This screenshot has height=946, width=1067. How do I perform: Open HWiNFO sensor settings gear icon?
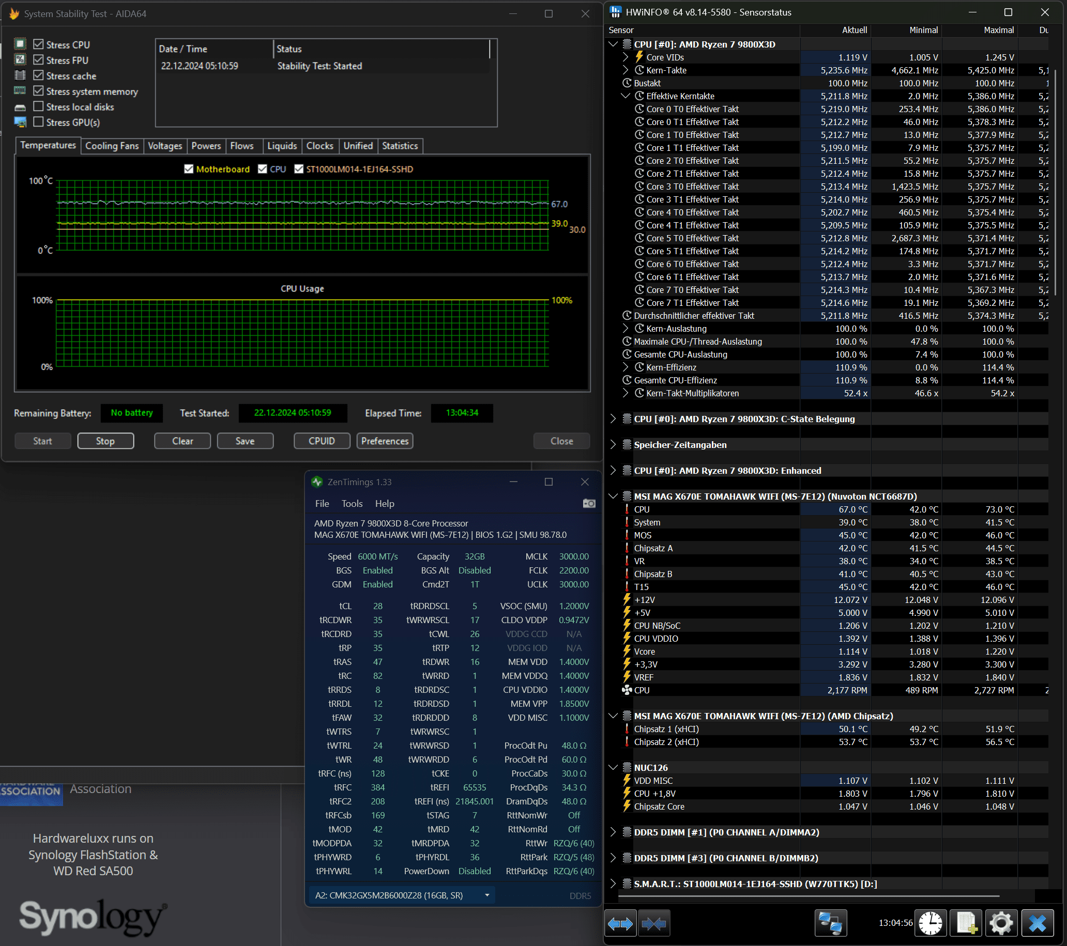pos(1001,924)
